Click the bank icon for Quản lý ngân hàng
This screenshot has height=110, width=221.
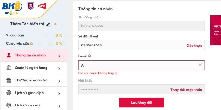pos(9,68)
